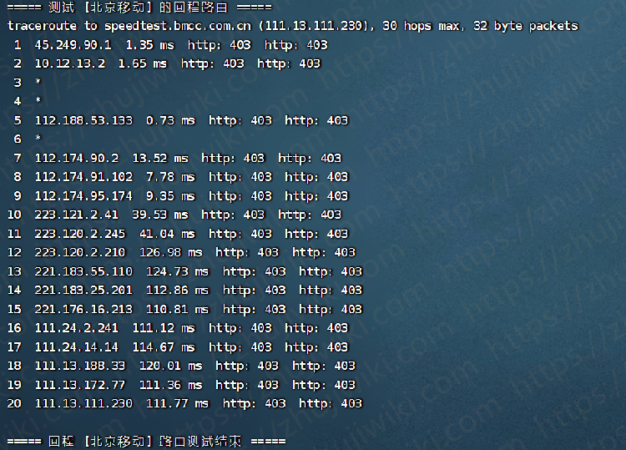
Task: Click hop 11 IP 223.120.2.245
Action: pos(80,234)
